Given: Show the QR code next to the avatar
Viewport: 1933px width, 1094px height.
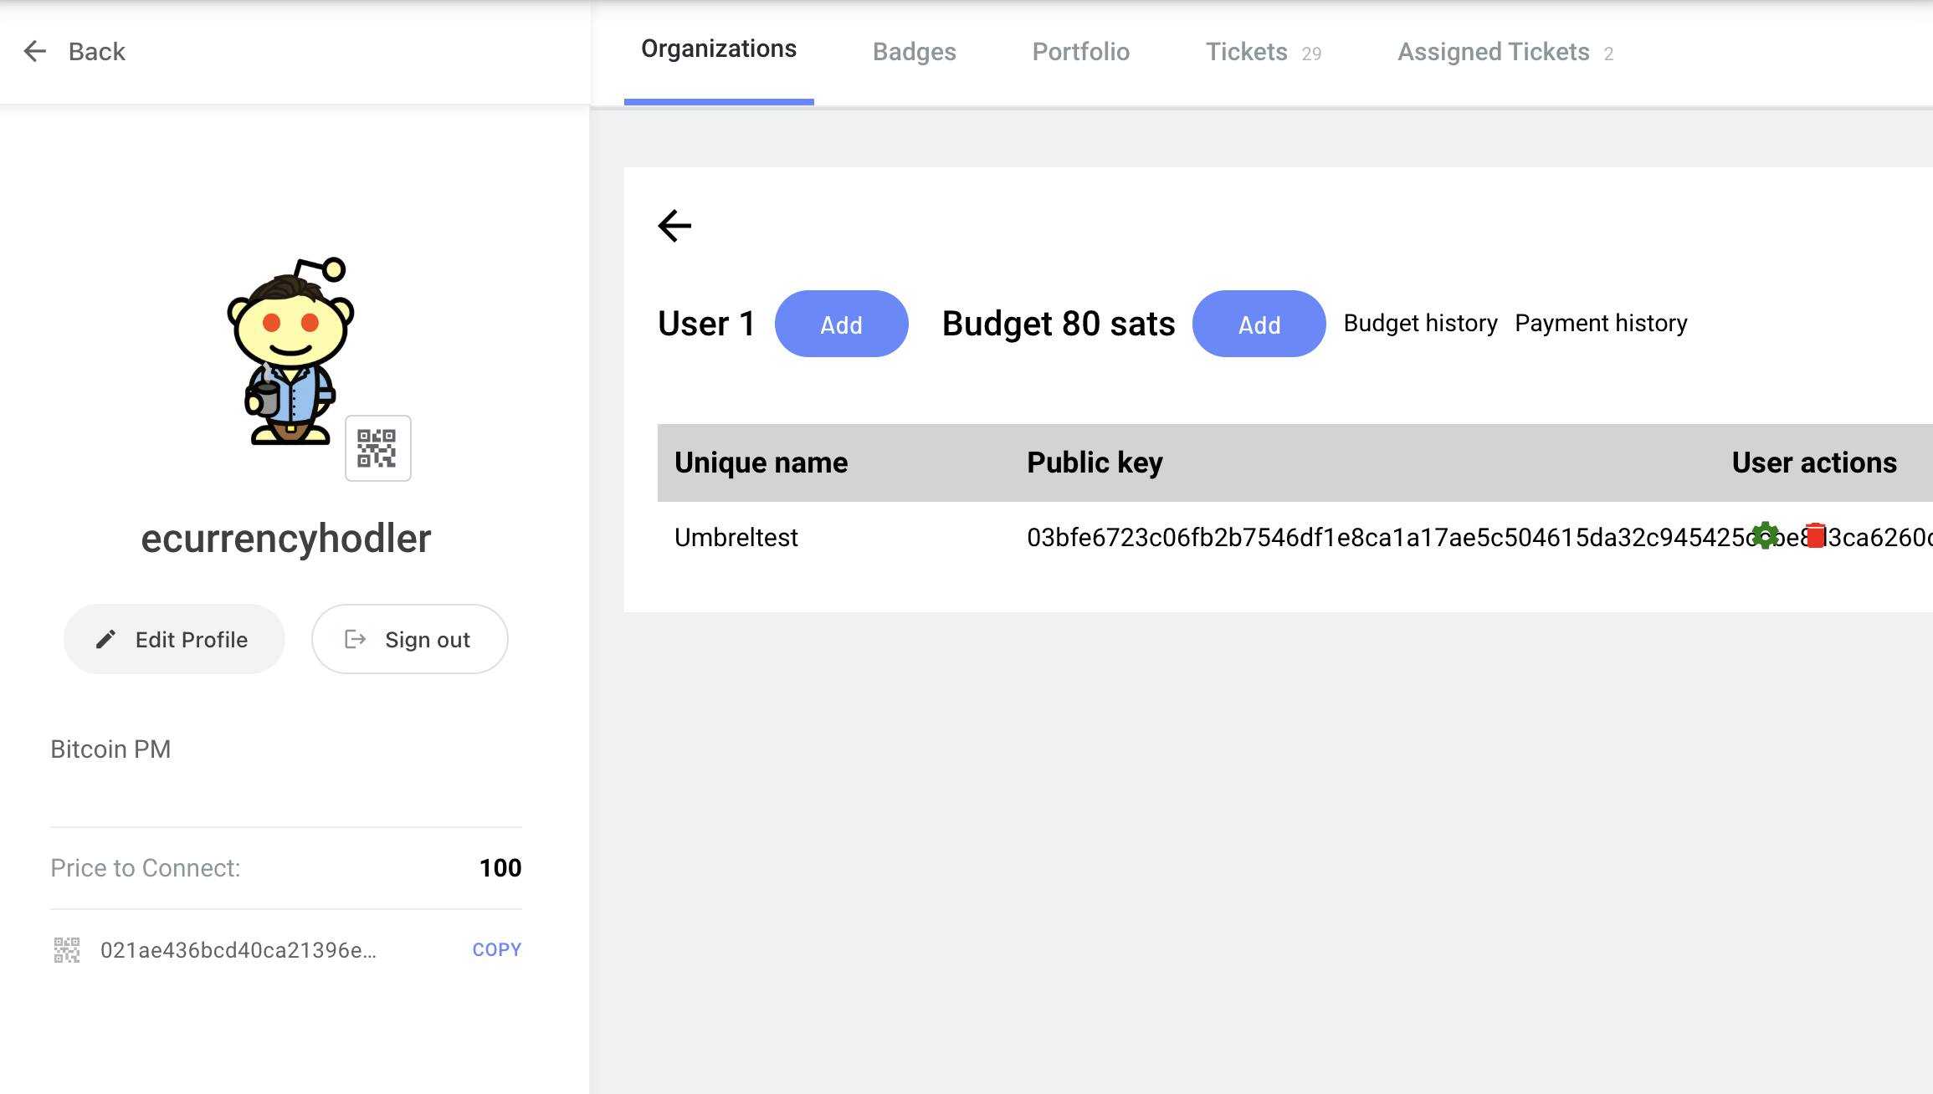Looking at the screenshot, I should click(377, 448).
